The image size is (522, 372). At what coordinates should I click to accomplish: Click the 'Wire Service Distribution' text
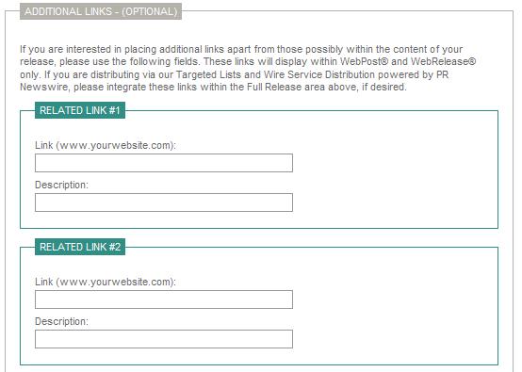(319, 74)
